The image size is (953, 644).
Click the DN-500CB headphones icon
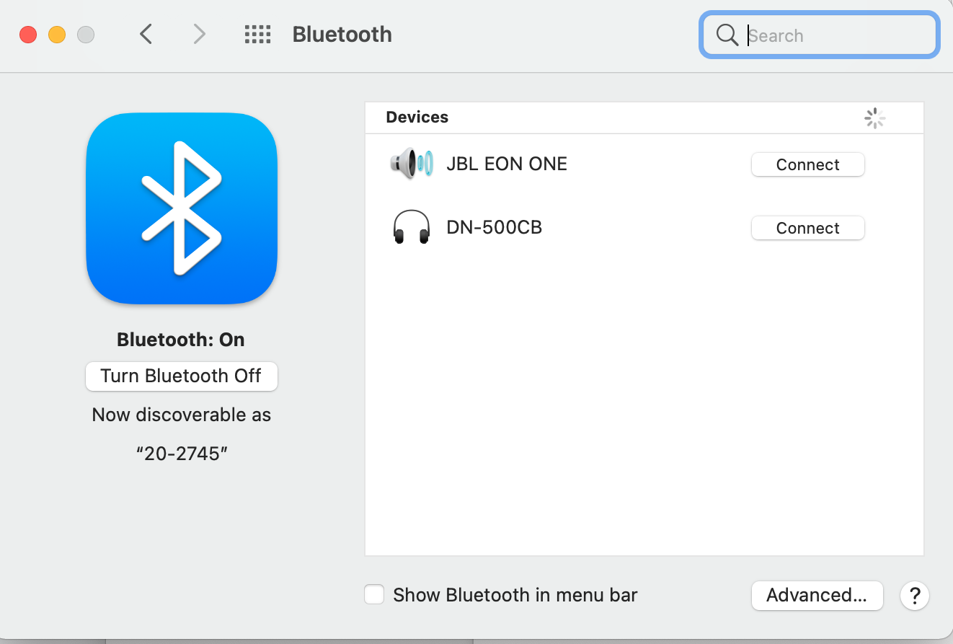pyautogui.click(x=412, y=228)
